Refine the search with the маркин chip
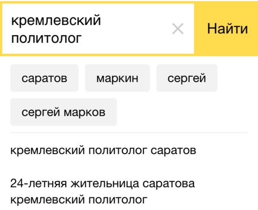Image resolution: width=258 pixels, height=210 pixels. 117,78
